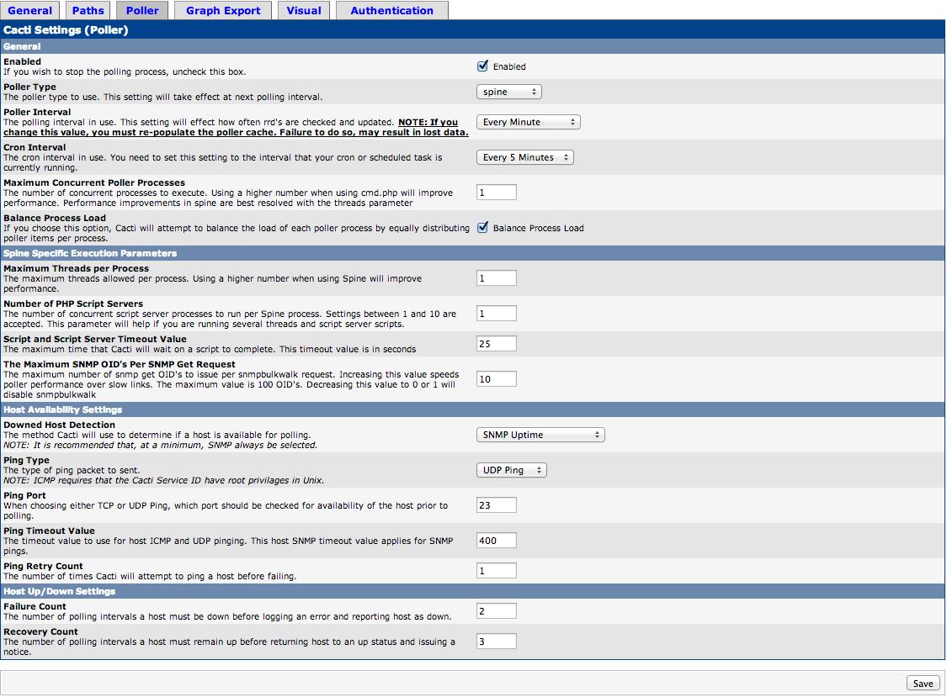Open Downed Host Detection SNMP Uptime dropdown
The width and height of the screenshot is (947, 697).
point(540,435)
